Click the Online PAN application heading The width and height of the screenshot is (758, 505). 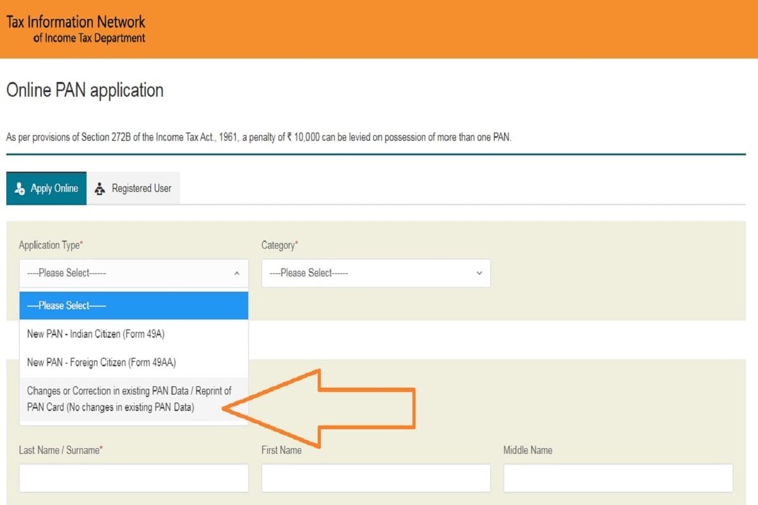coord(85,91)
